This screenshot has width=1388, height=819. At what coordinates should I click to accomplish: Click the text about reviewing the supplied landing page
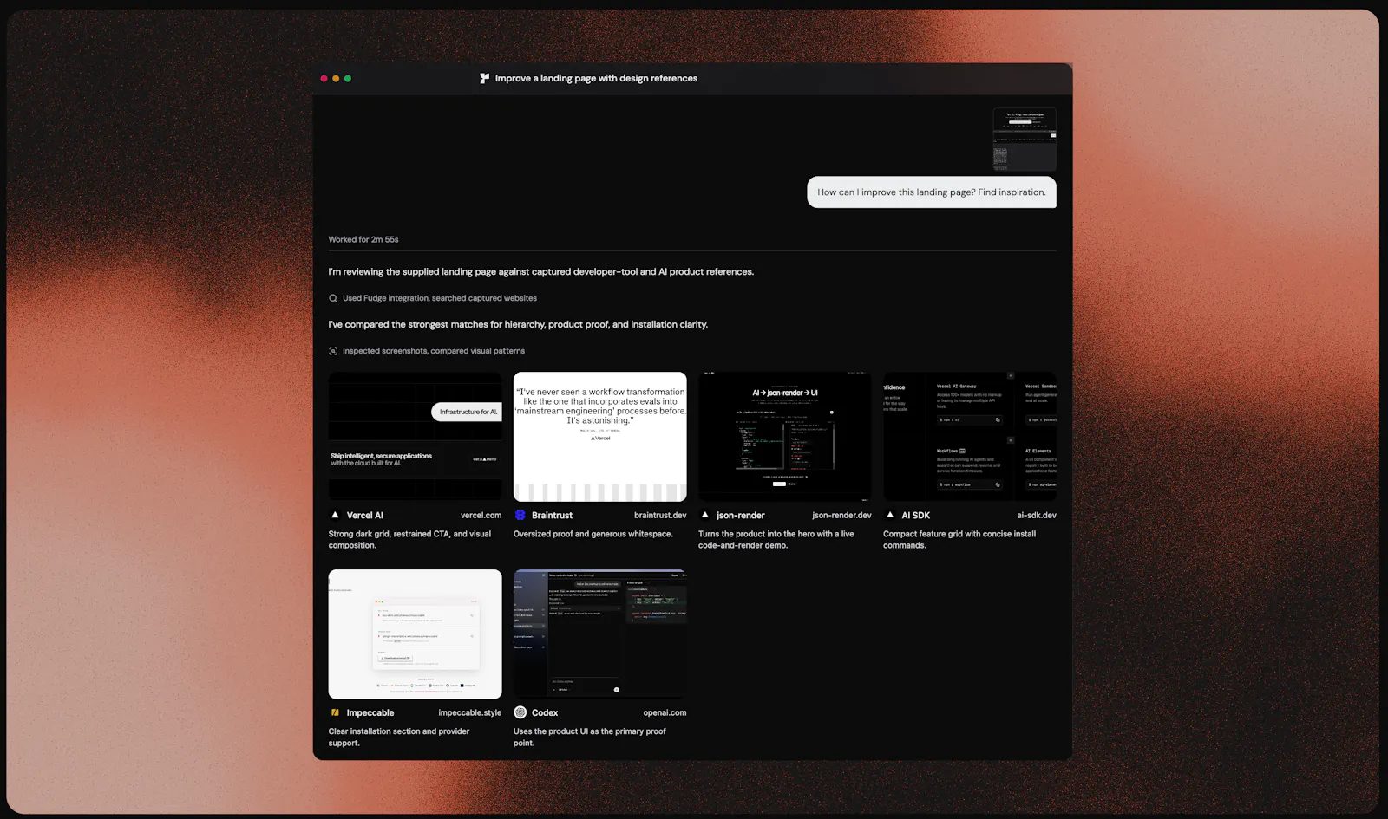[540, 271]
